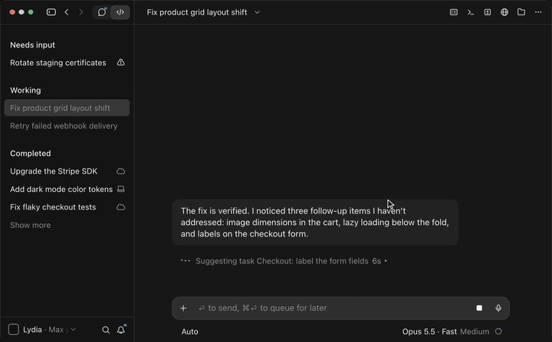
Task: Open the files folder icon
Action: click(521, 12)
